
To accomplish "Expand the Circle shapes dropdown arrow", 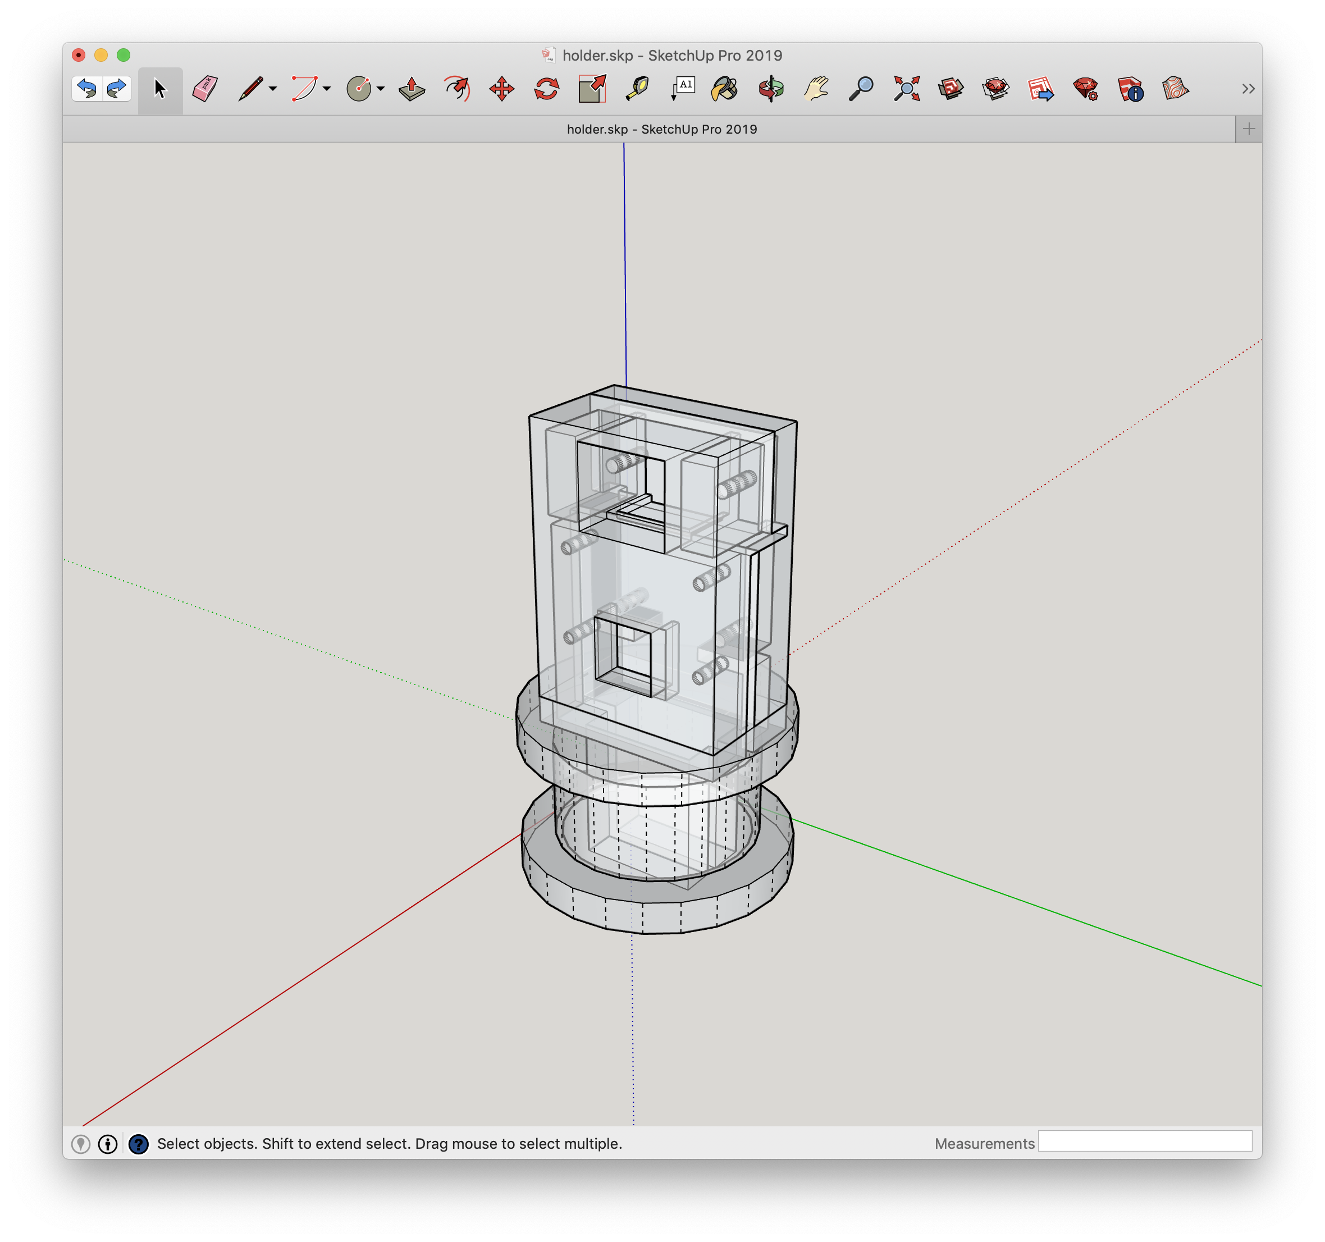I will (x=381, y=89).
